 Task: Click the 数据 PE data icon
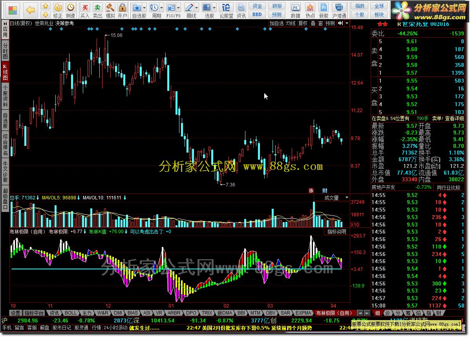click(296, 10)
